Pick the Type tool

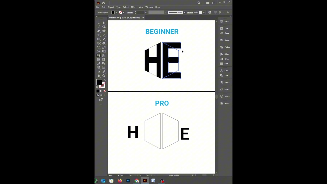[99, 35]
